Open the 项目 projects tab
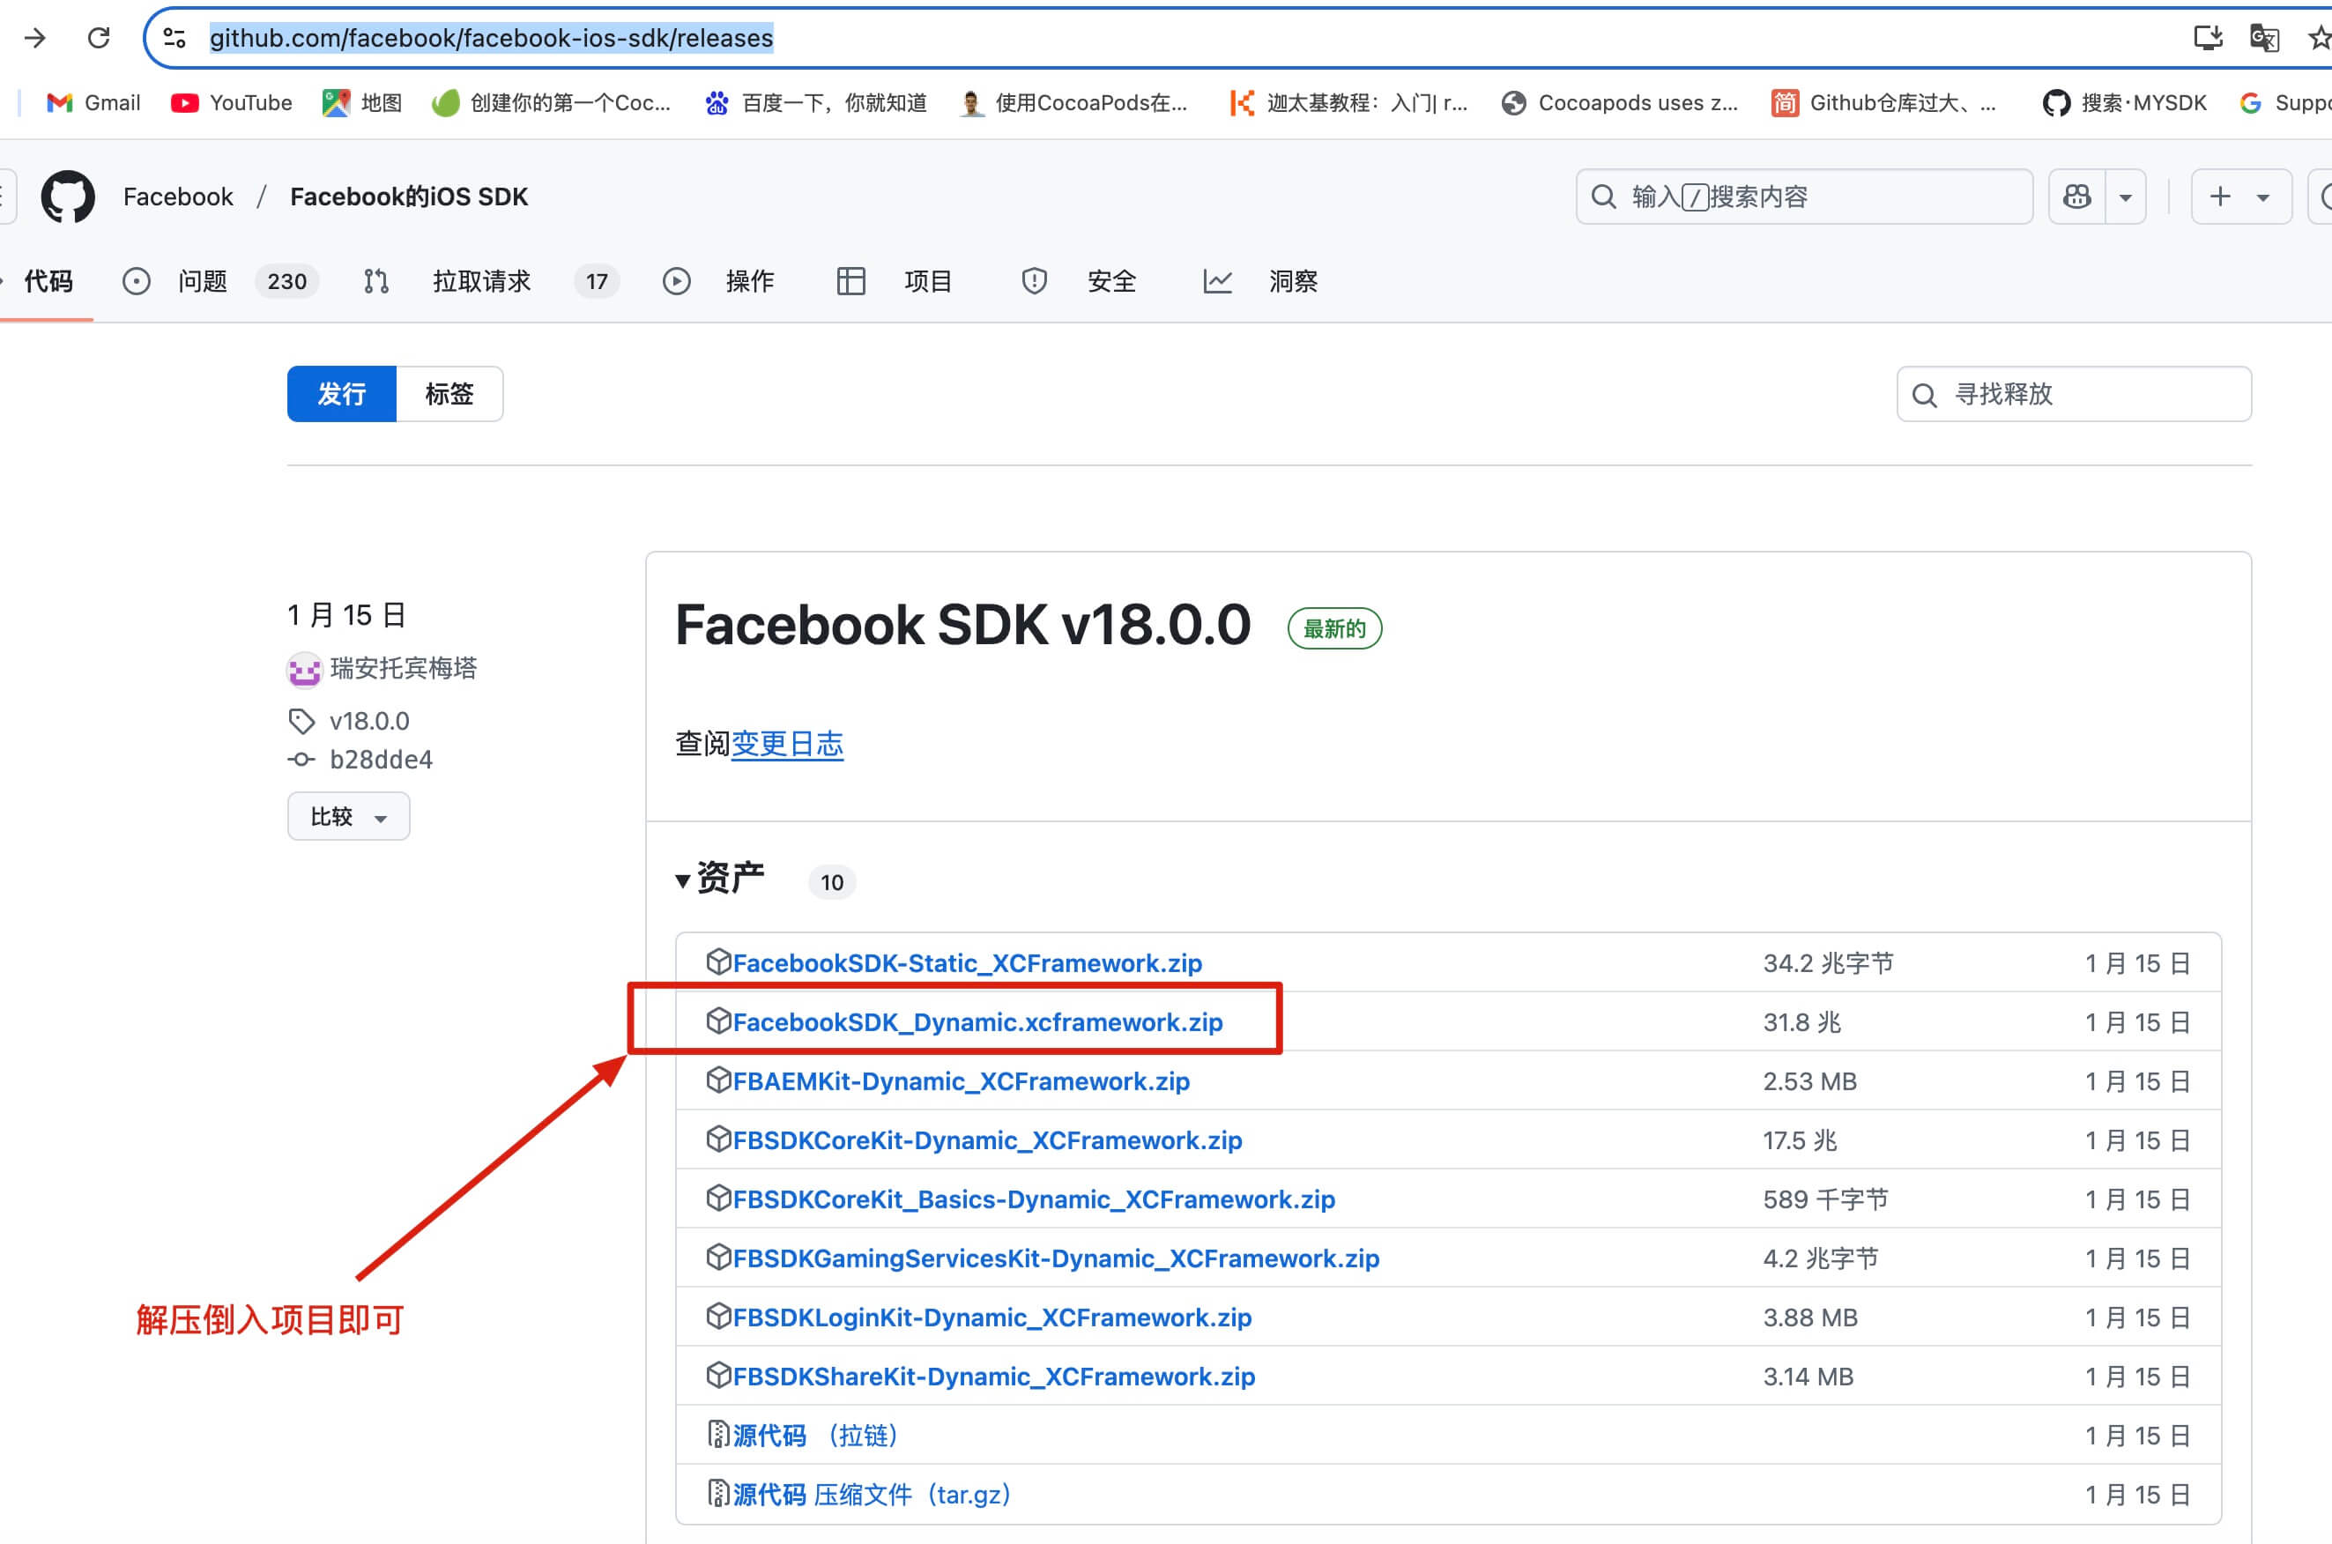 click(893, 282)
